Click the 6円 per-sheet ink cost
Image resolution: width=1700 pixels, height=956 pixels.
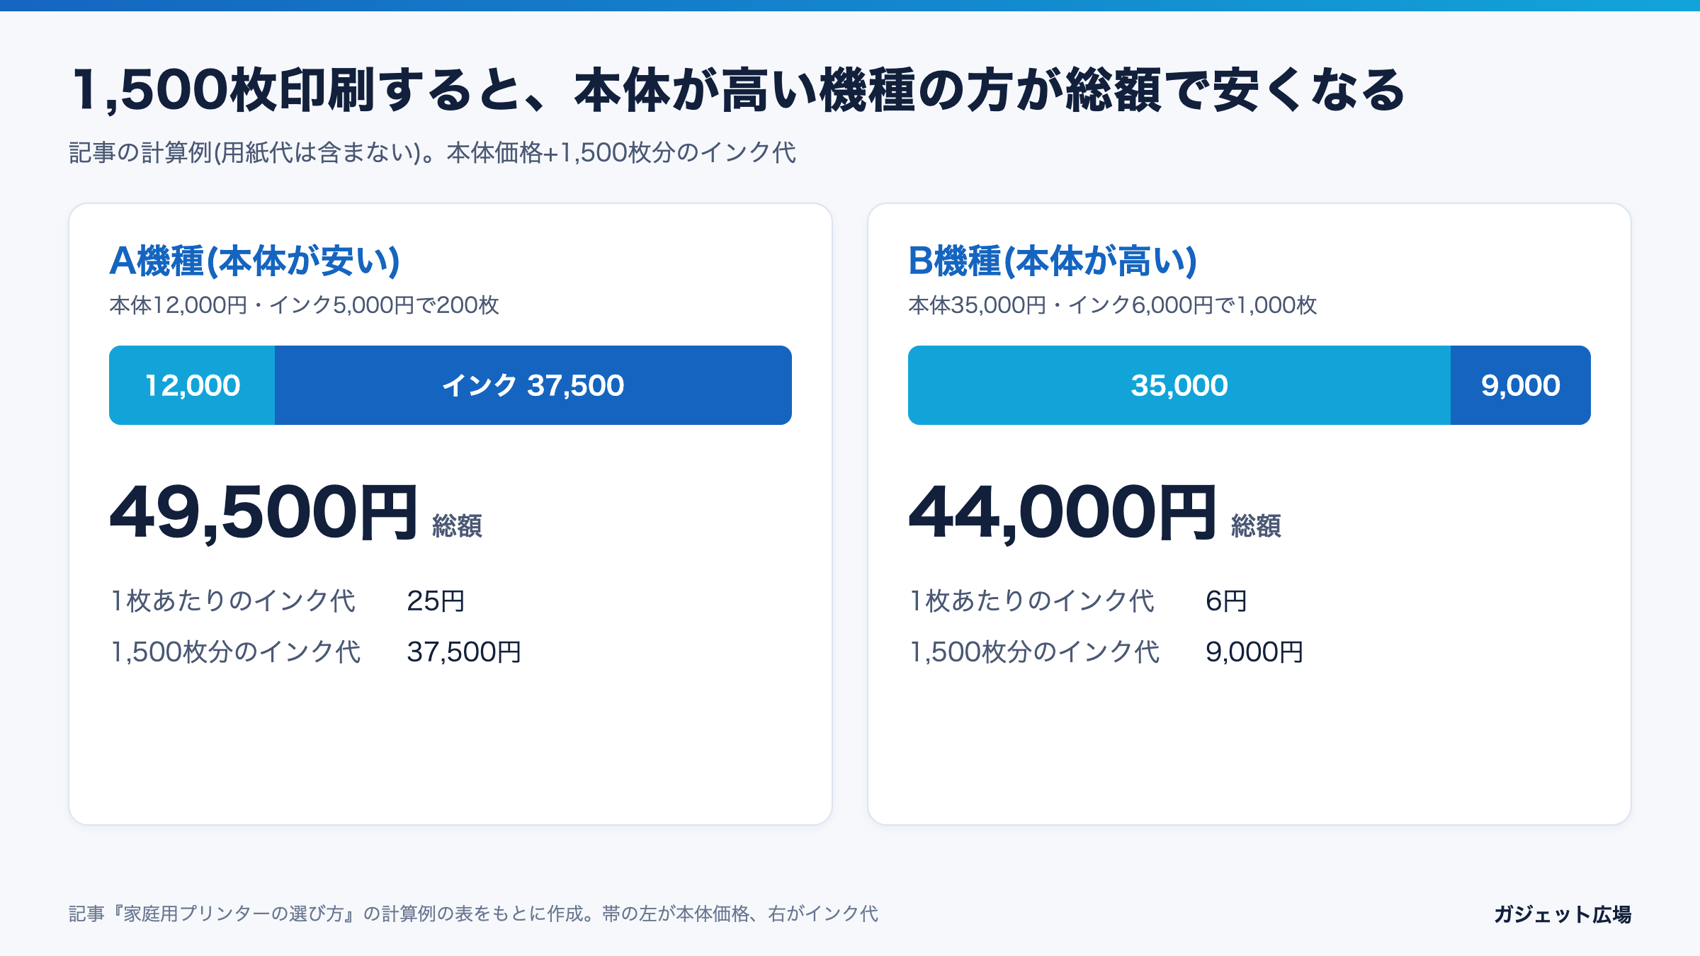(1226, 601)
